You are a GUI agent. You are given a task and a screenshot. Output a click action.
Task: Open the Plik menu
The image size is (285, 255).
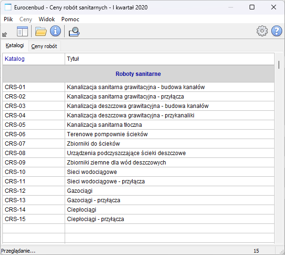coord(8,19)
